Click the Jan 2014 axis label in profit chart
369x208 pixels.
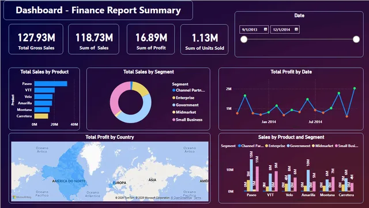click(269, 122)
